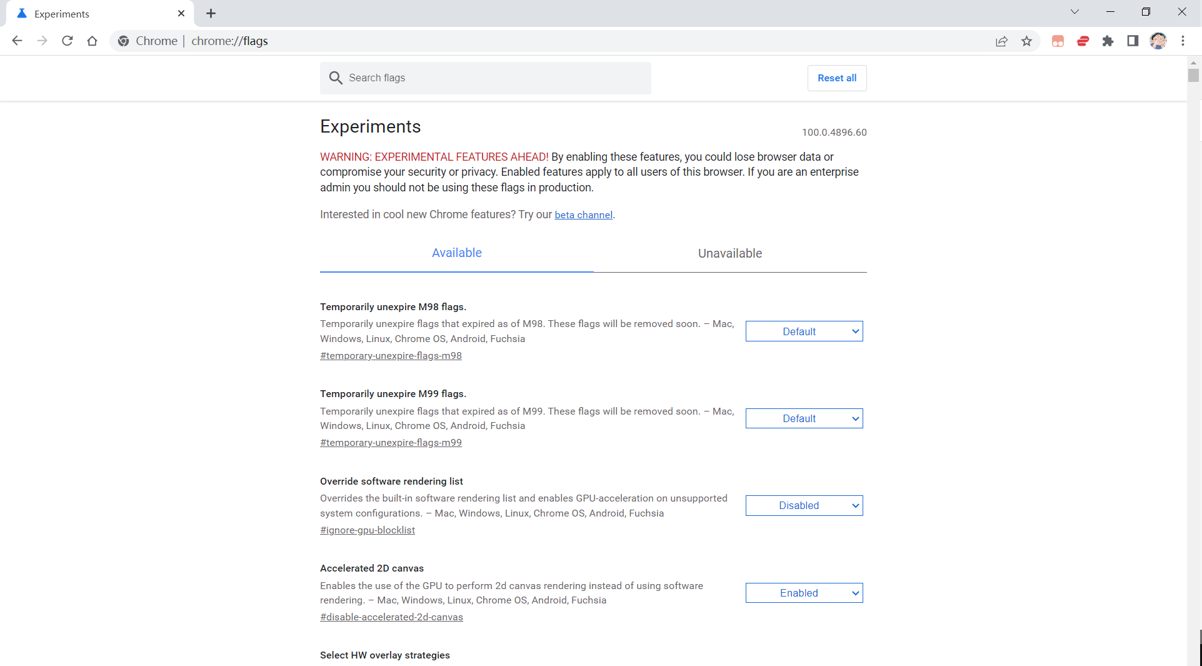Click the back navigation arrow
This screenshot has width=1202, height=666.
click(x=17, y=41)
